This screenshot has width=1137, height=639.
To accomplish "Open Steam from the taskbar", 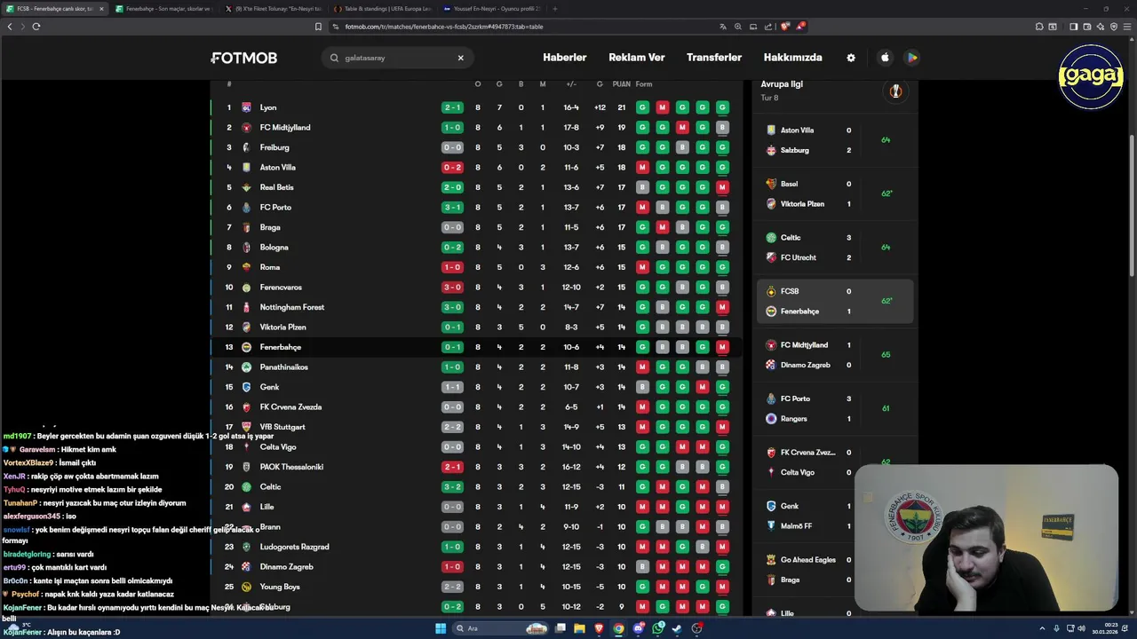I will pos(677,628).
